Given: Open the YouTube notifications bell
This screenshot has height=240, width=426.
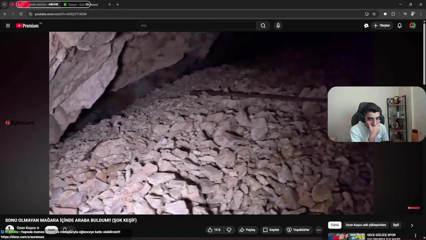Looking at the screenshot, I should point(399,26).
